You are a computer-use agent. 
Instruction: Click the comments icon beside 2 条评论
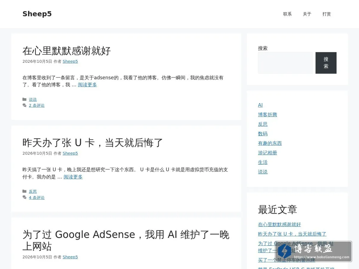[25, 106]
